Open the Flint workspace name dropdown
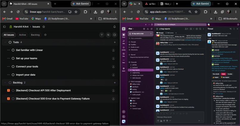The image size is (240, 126). coord(131,29)
